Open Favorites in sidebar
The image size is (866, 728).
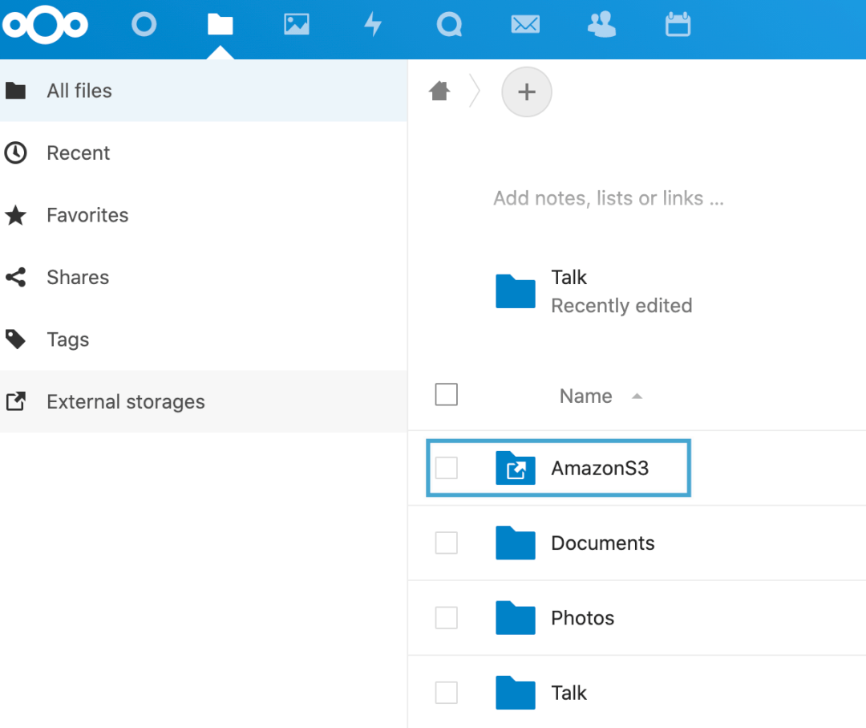click(x=204, y=215)
